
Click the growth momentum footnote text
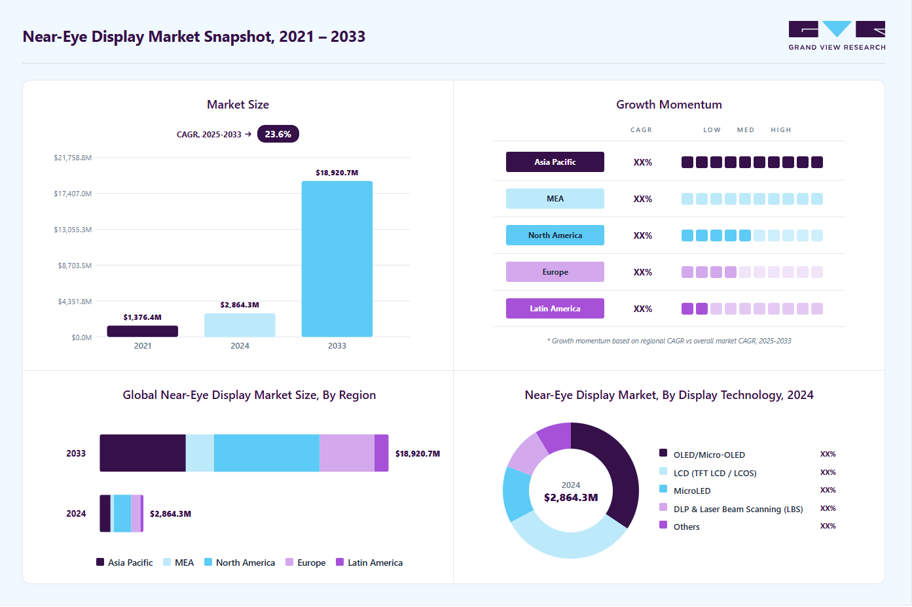pyautogui.click(x=669, y=341)
